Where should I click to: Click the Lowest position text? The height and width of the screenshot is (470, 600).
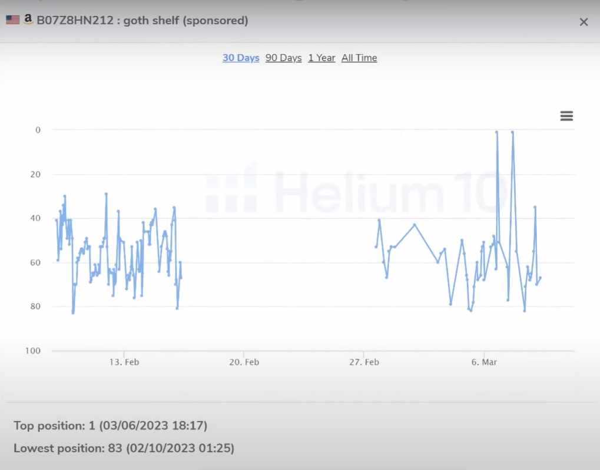[124, 448]
